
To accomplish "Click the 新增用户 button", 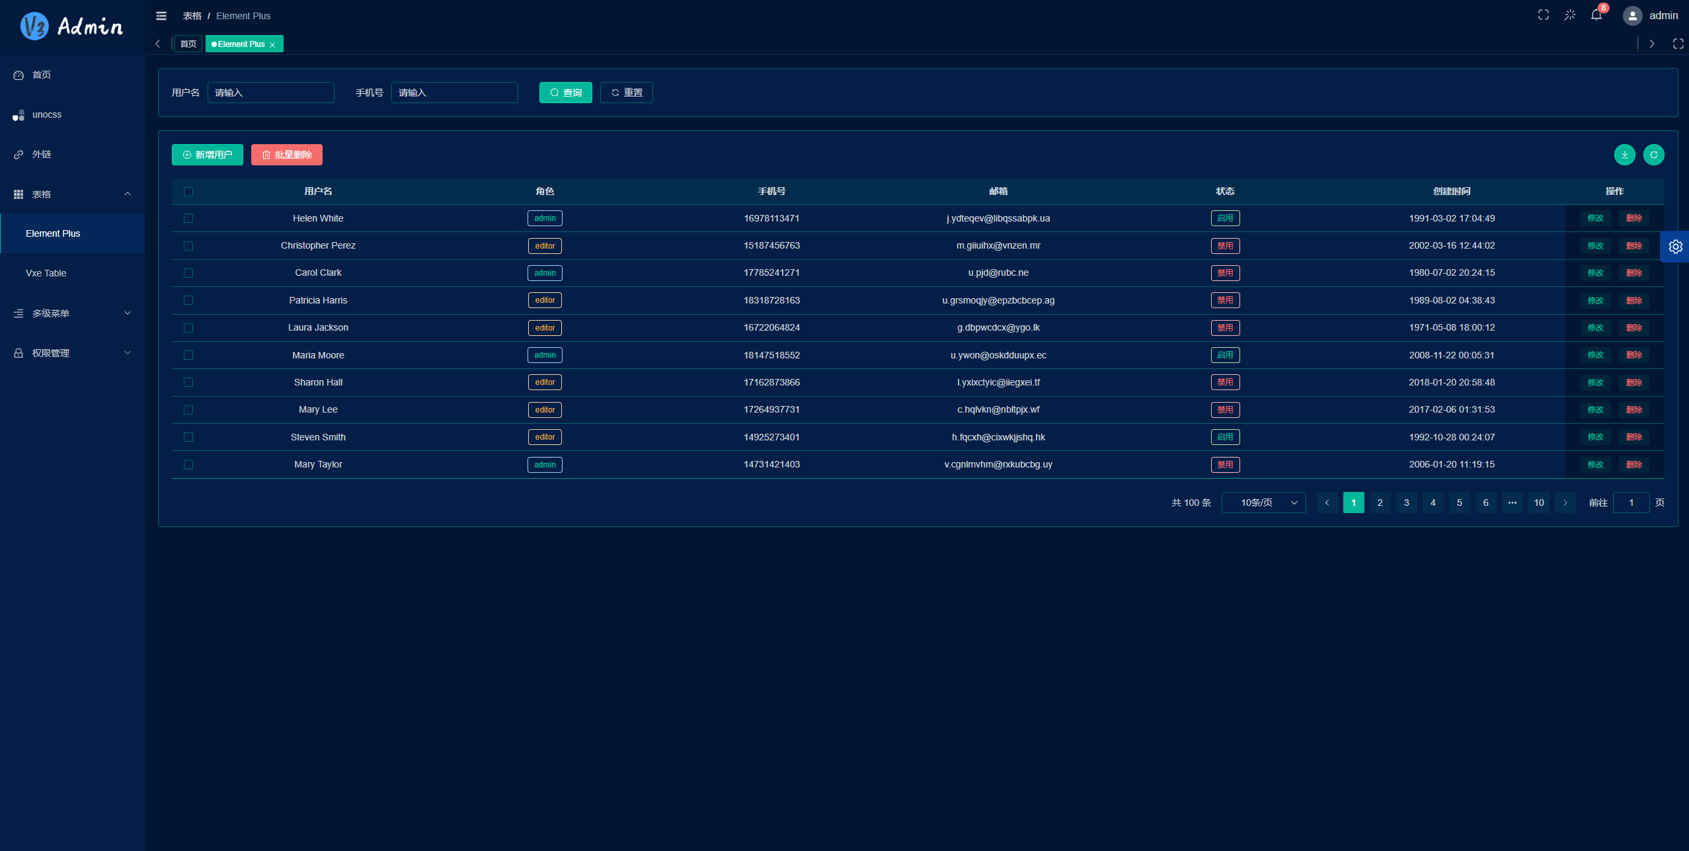I will click(208, 155).
